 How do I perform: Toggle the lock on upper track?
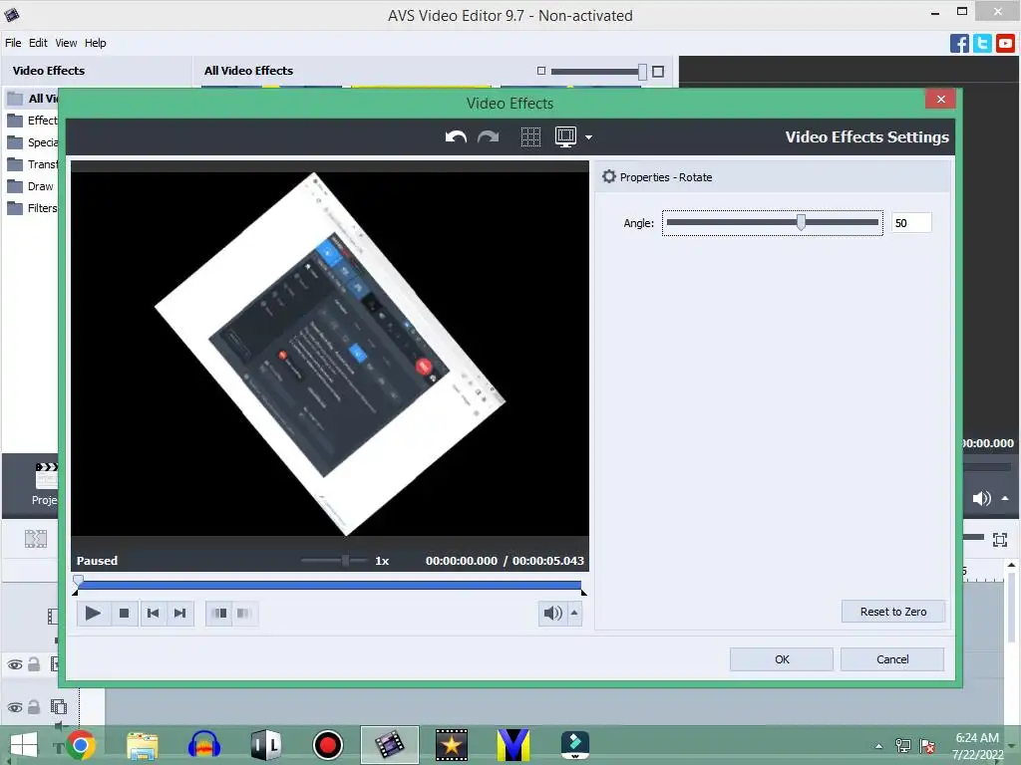[x=34, y=664]
